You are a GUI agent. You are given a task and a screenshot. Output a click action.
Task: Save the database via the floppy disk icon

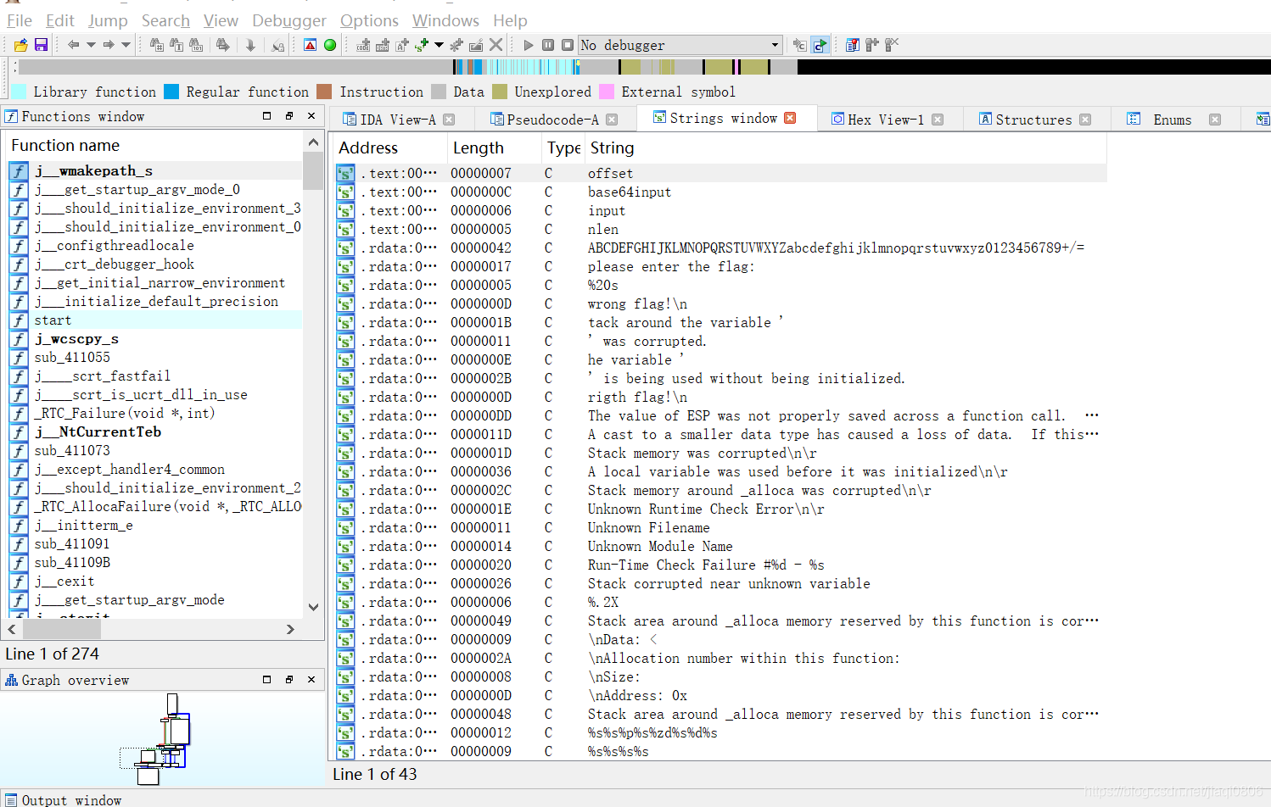[x=41, y=45]
